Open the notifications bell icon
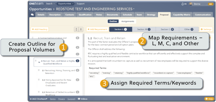216x102 pixels. tap(183, 4)
